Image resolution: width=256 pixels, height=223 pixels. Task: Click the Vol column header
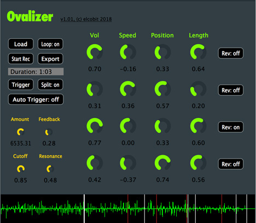tap(95, 36)
